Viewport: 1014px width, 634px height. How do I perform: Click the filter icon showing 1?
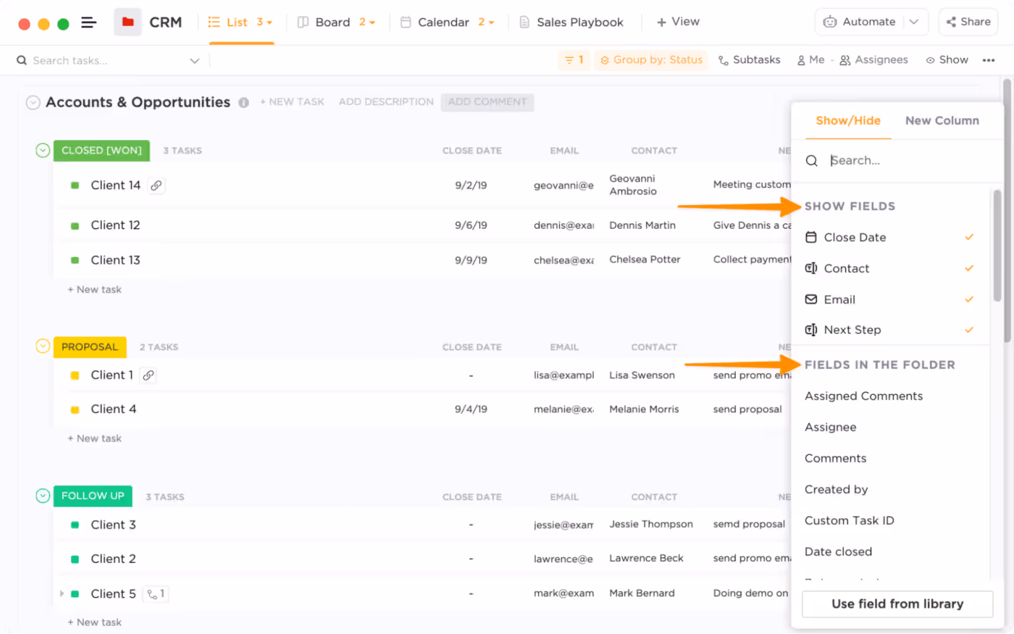(x=574, y=60)
